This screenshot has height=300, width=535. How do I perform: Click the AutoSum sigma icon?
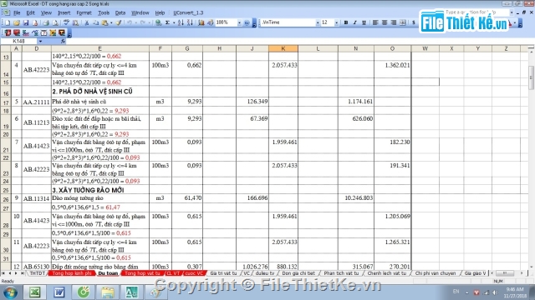(167, 22)
